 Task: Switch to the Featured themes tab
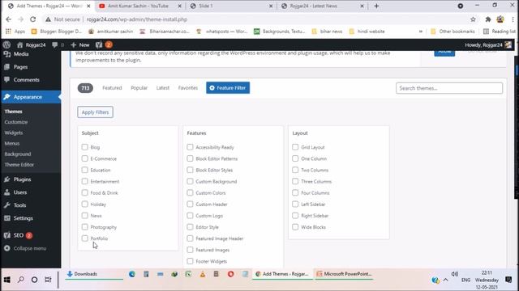112,88
